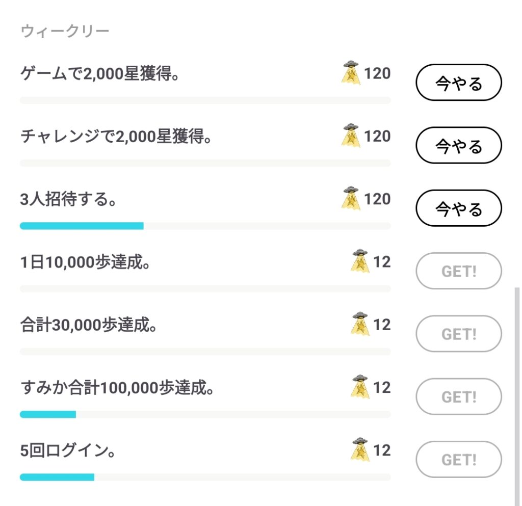This screenshot has height=506, width=522.
Task: Tap 今やる button for 3人招待する
Action: 459,208
